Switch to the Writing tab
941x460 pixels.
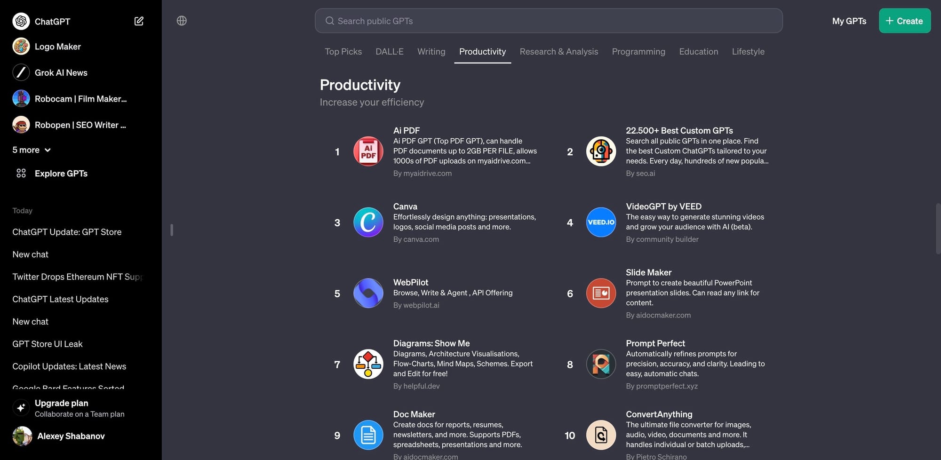point(431,52)
